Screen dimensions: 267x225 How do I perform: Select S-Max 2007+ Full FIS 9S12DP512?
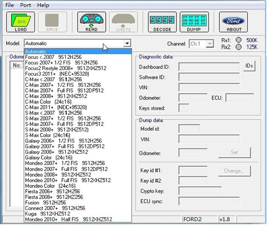coord(78,124)
